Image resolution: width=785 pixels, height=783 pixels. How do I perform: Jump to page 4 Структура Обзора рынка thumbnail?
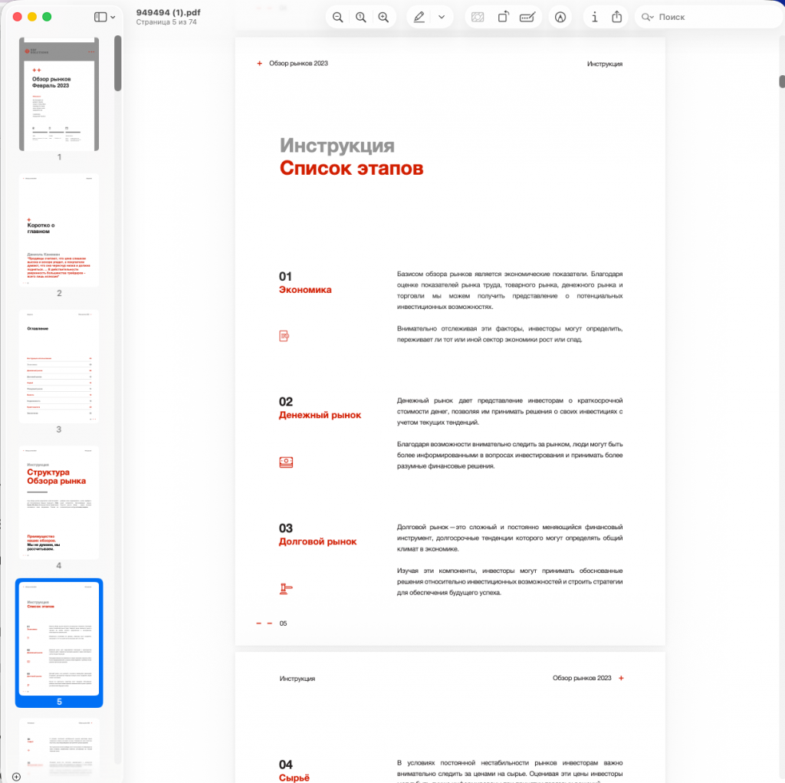tap(59, 502)
